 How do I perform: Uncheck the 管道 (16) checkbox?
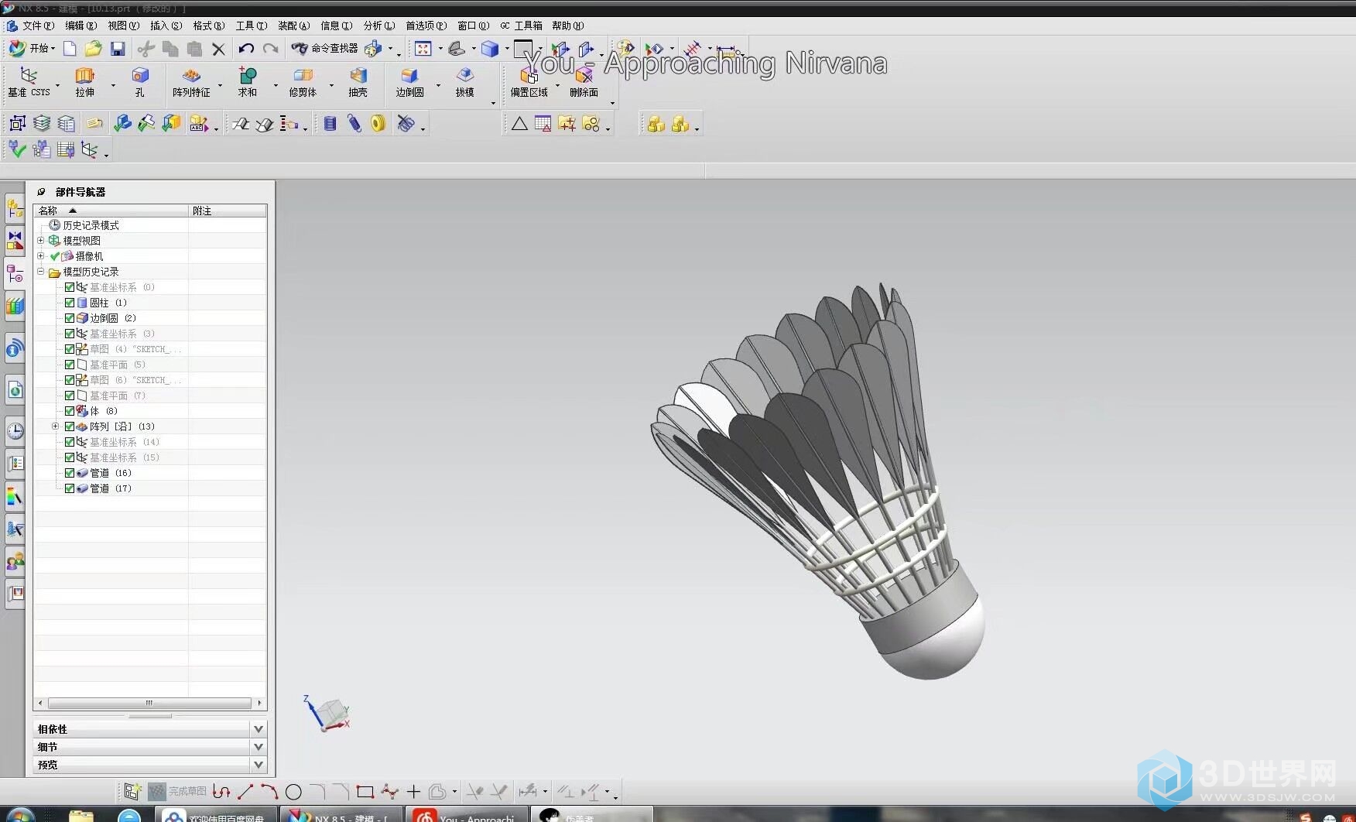pyautogui.click(x=70, y=473)
